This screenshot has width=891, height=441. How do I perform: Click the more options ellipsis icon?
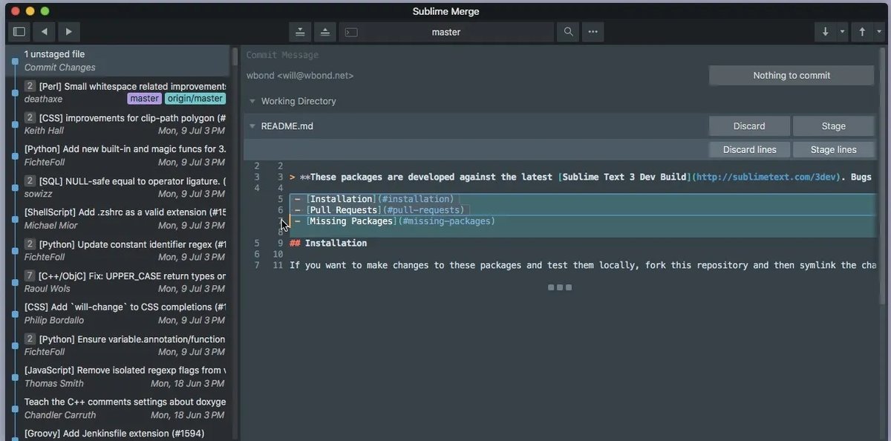[593, 32]
